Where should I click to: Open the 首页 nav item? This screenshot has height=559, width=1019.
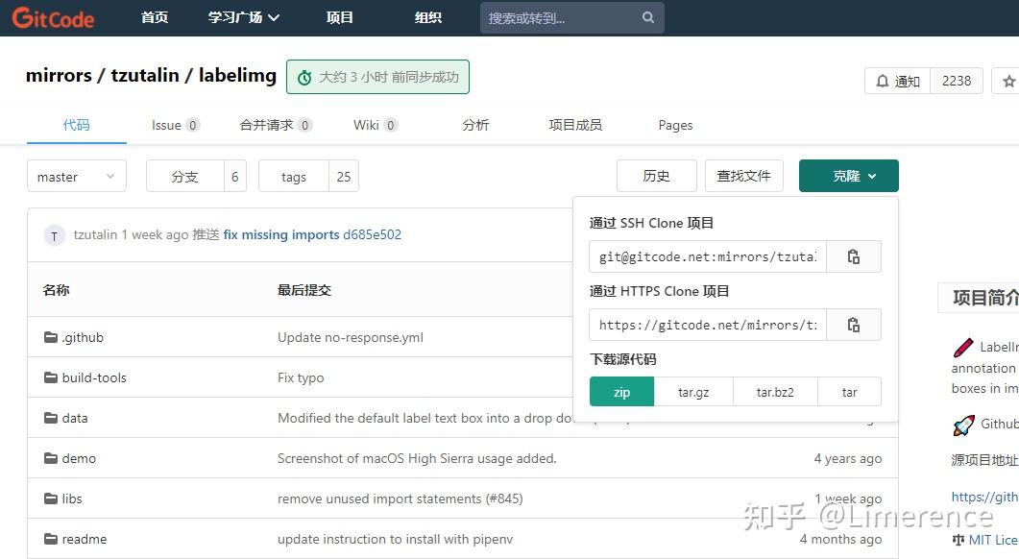tap(155, 17)
